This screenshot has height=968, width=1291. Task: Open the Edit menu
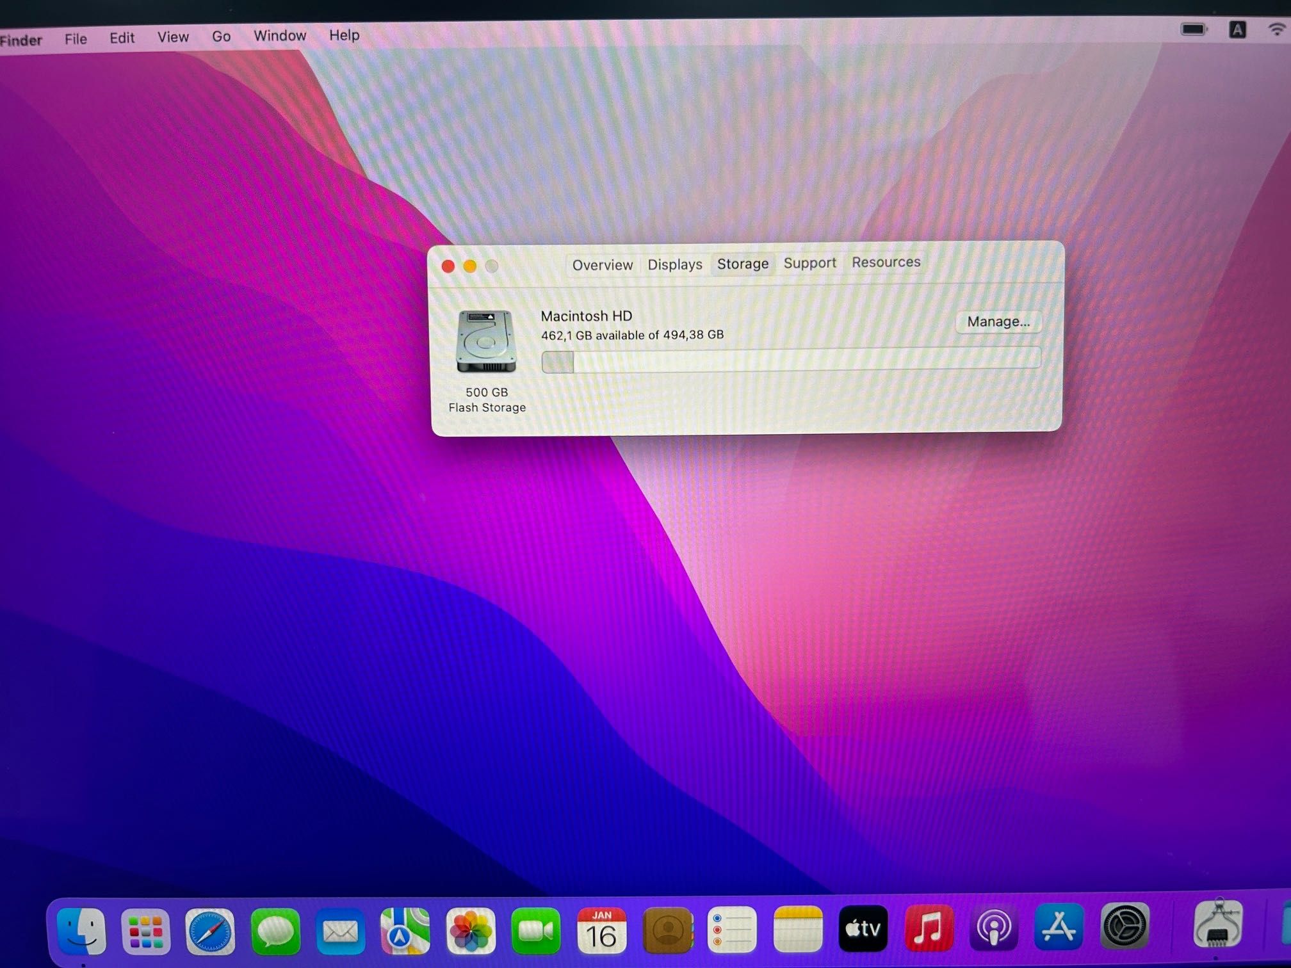122,38
